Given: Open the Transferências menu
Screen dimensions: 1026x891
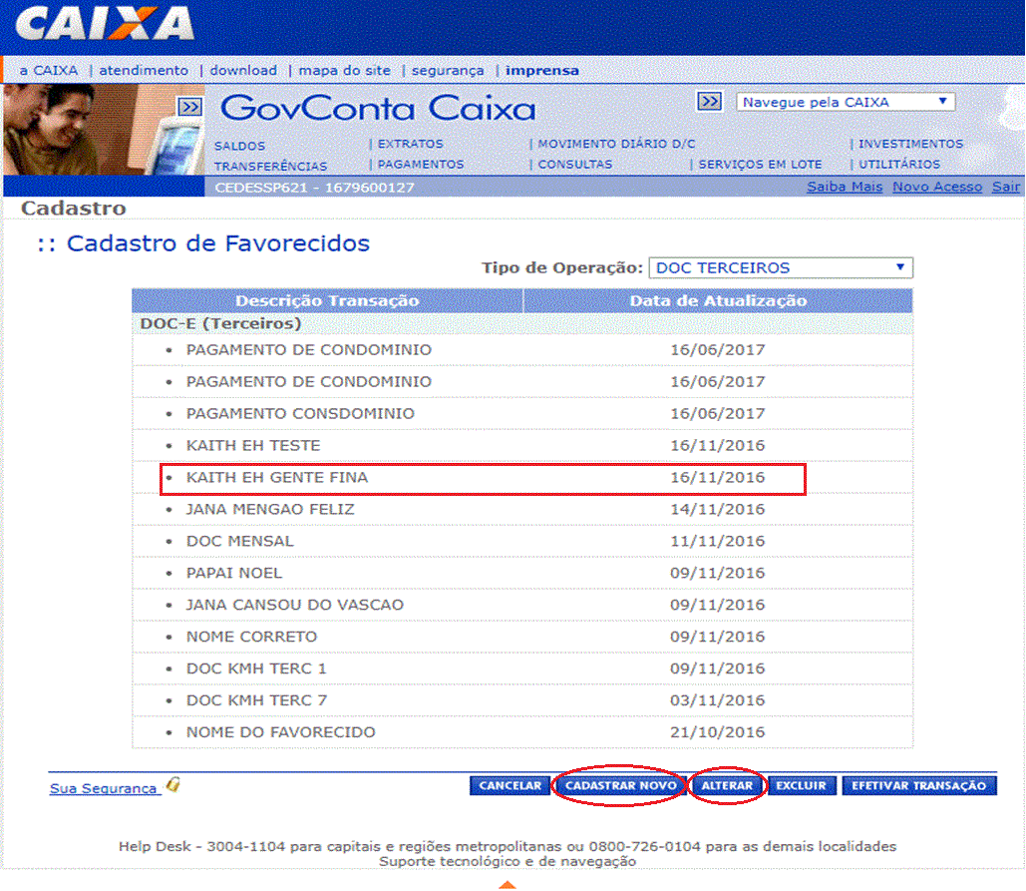Looking at the screenshot, I should click(270, 166).
